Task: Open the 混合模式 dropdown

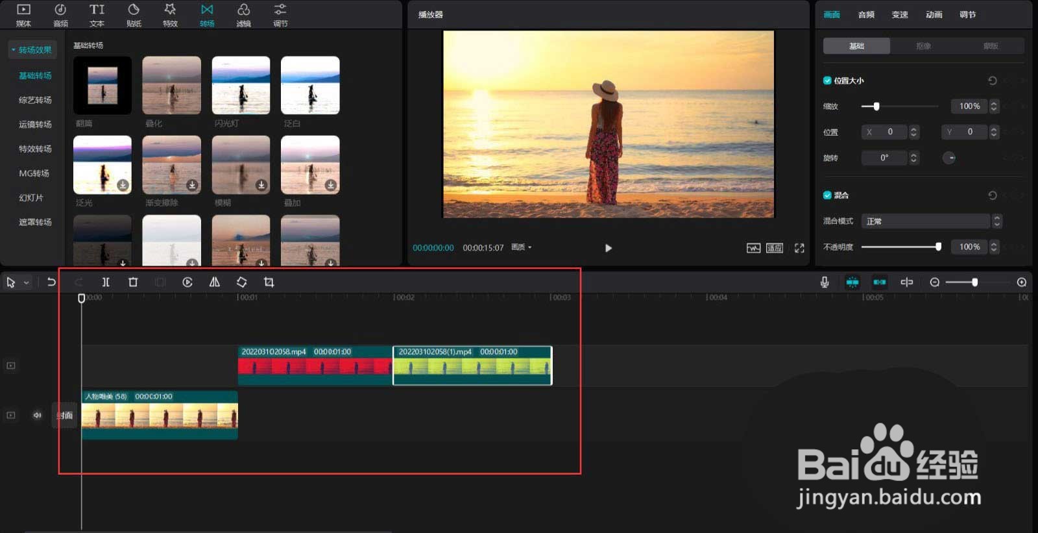Action: click(x=932, y=221)
